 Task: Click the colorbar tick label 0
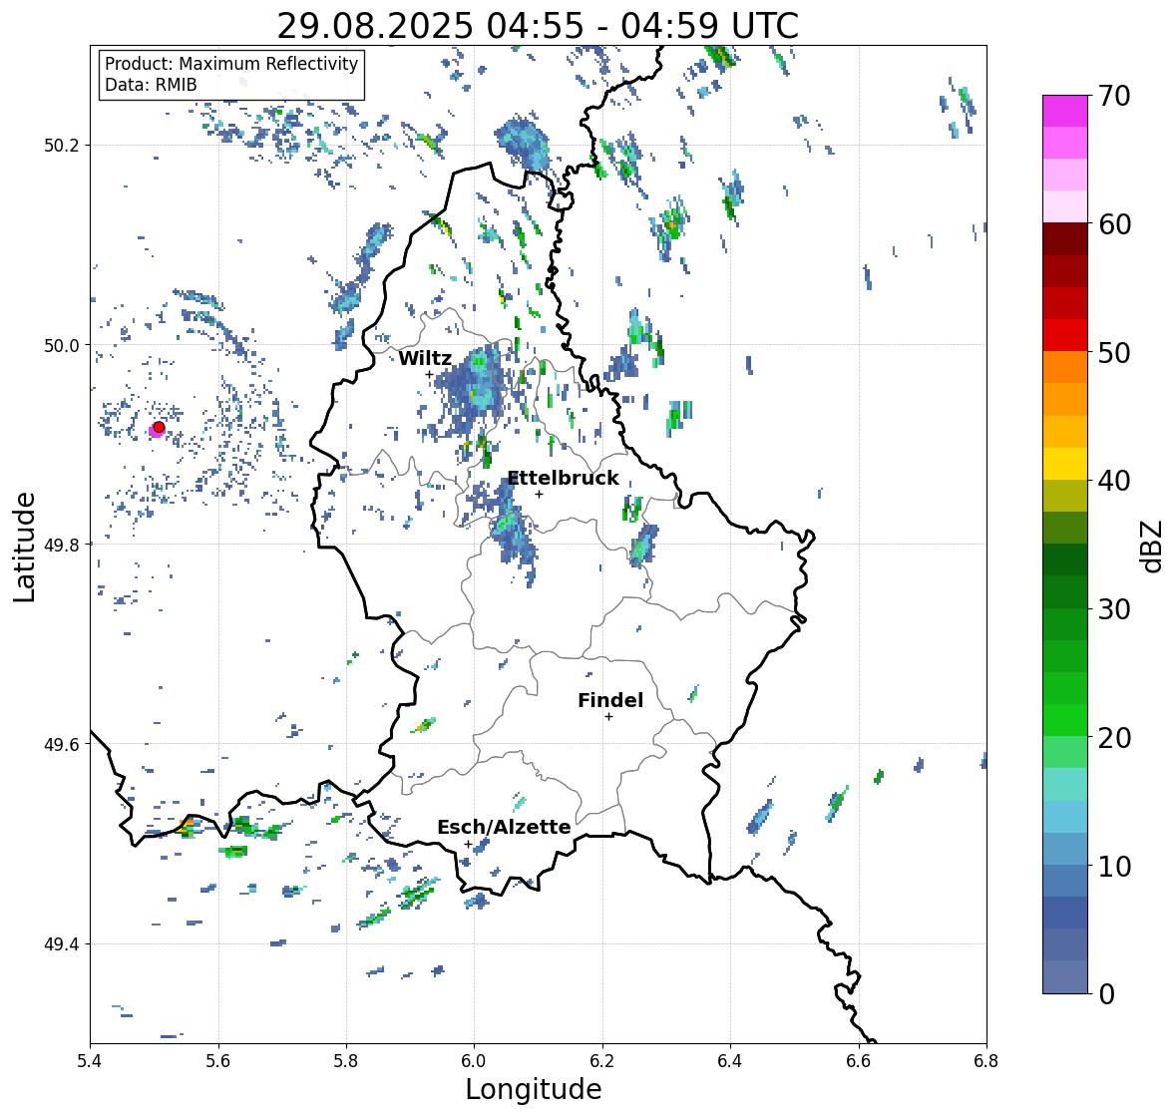point(1107,994)
